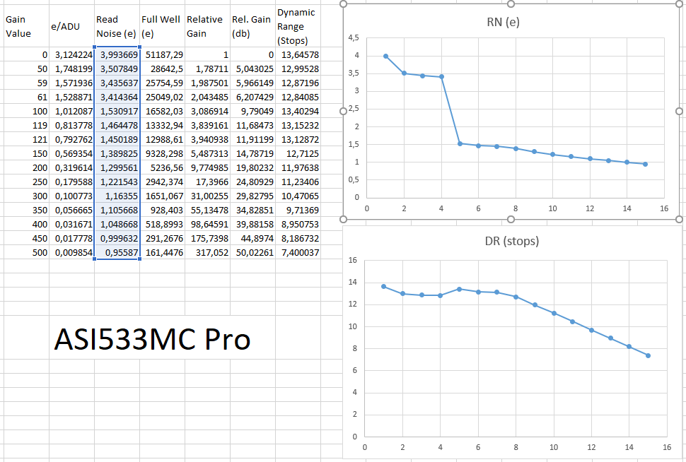
Task: Select the first data point in RN chart
Action: [x=385, y=57]
